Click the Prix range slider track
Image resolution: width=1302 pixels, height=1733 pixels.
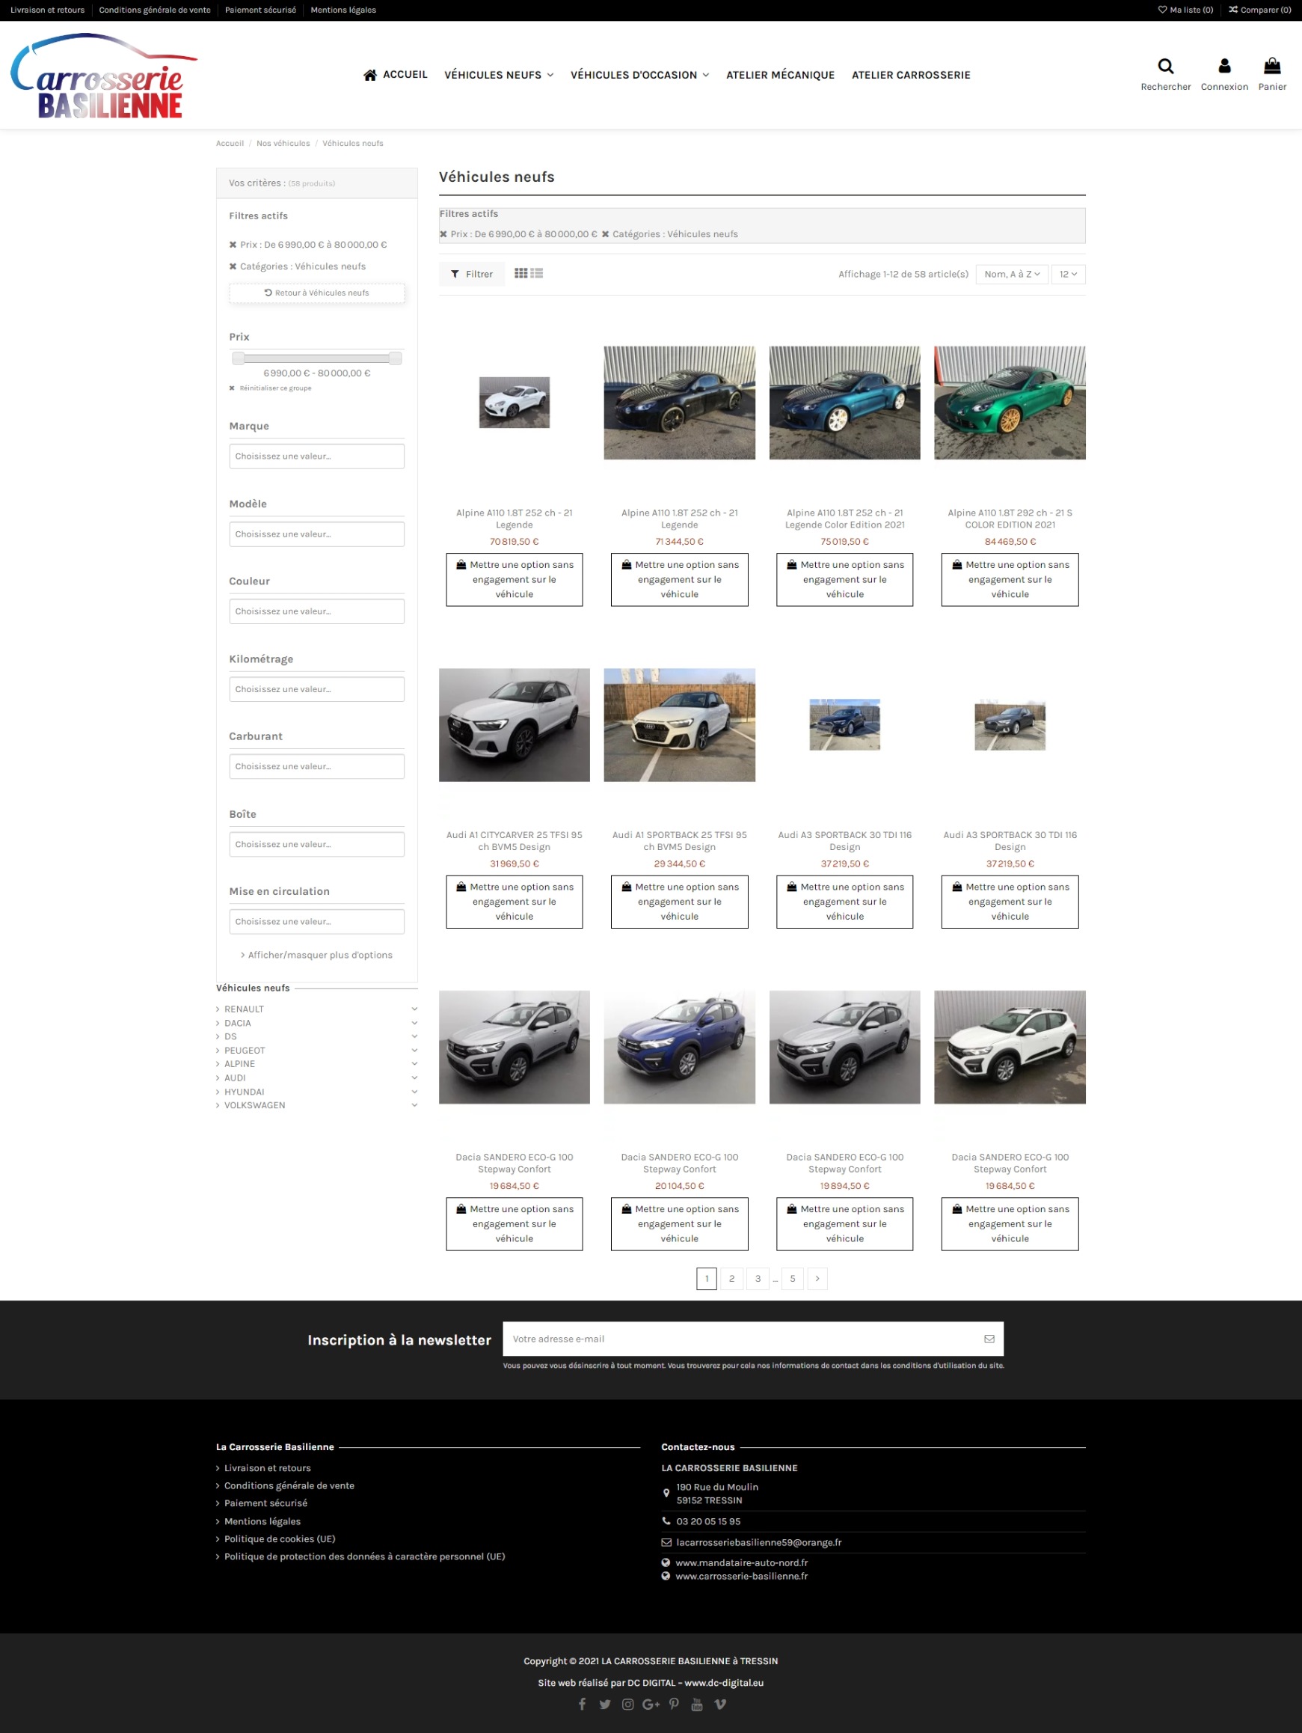click(x=316, y=359)
